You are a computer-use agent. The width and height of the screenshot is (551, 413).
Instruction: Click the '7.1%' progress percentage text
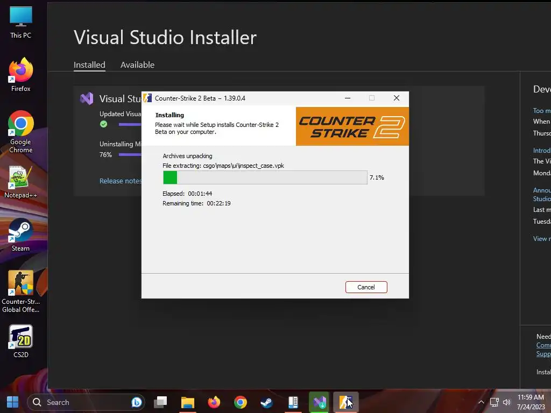pos(377,177)
